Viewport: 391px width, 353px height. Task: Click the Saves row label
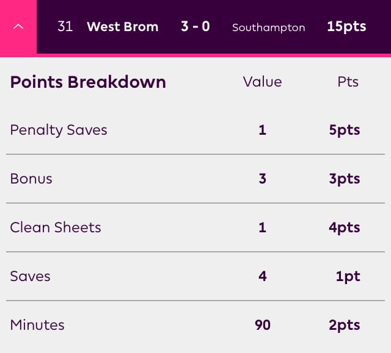point(30,276)
